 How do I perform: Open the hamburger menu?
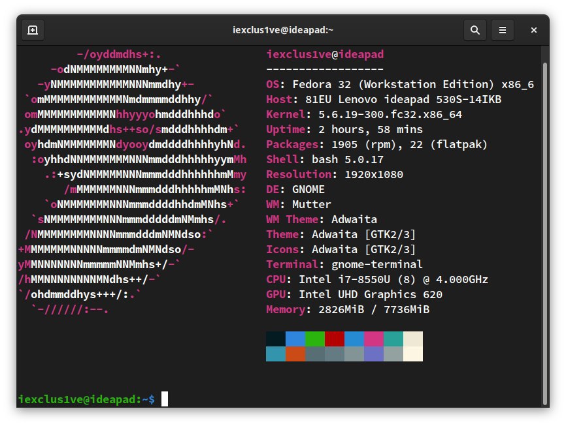click(503, 30)
